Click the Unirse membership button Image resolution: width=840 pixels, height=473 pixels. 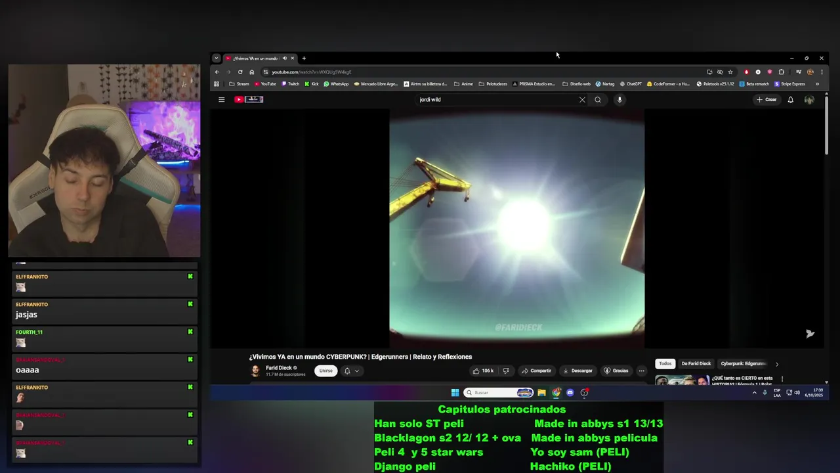point(325,371)
